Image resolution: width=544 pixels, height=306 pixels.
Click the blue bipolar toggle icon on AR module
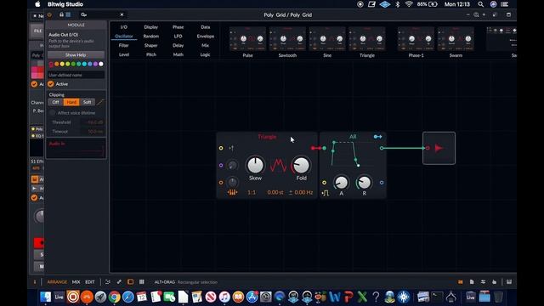pyautogui.click(x=377, y=137)
